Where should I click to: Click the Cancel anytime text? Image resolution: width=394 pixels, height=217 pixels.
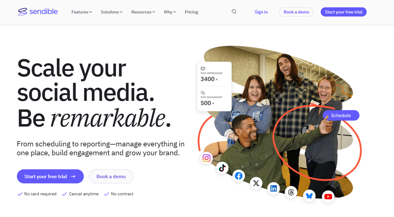[84, 194]
